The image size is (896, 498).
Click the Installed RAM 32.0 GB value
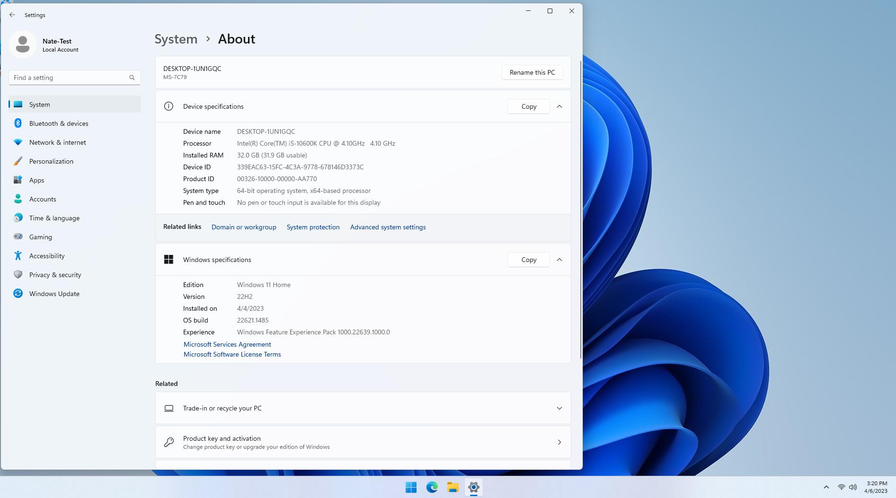tap(272, 155)
